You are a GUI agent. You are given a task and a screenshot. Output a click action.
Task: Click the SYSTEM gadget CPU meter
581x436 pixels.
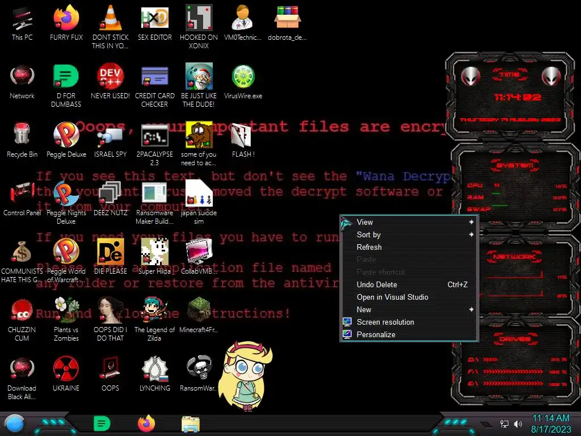517,186
